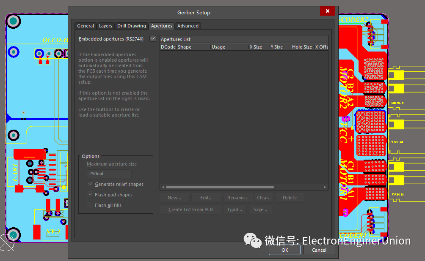Close the Gerber Setup dialog
This screenshot has height=261, width=425.
click(327, 12)
